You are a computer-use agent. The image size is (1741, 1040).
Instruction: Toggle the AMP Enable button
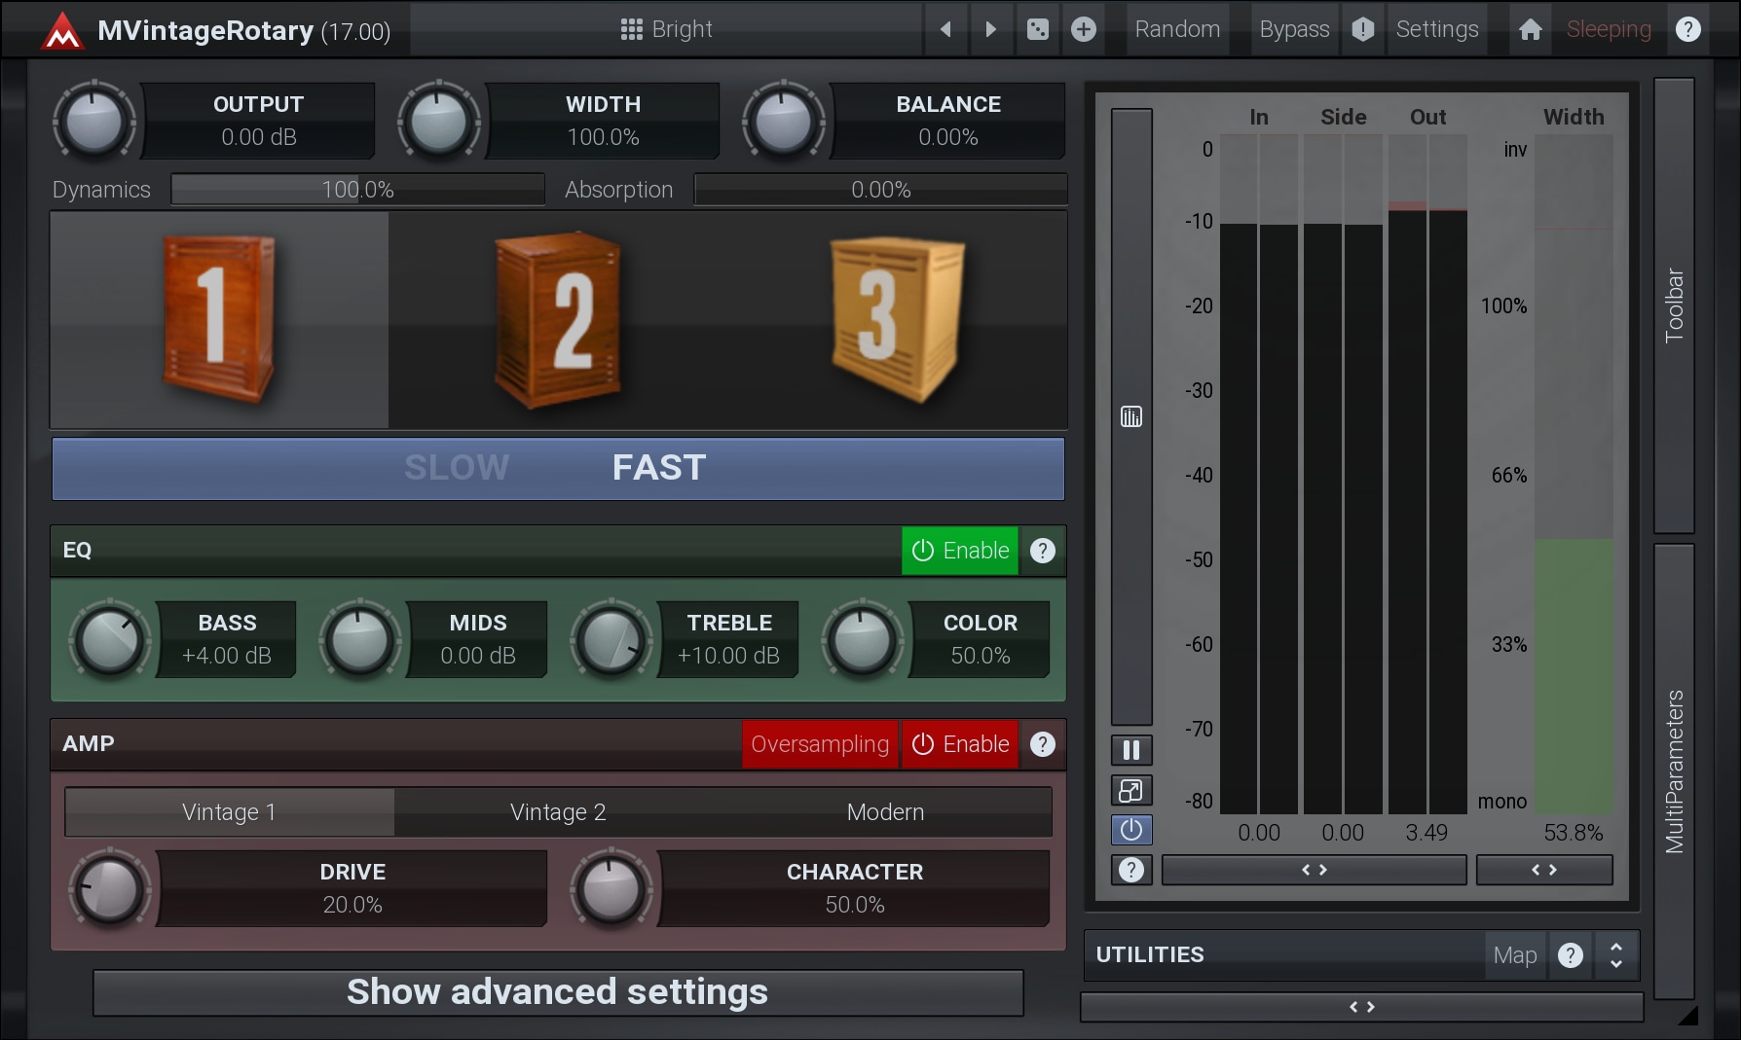(959, 744)
